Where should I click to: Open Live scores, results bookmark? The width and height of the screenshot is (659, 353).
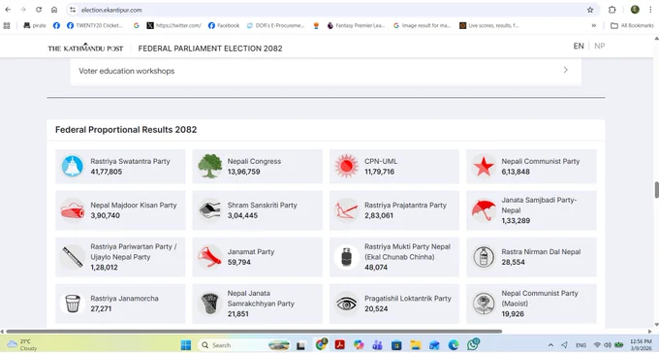point(489,25)
